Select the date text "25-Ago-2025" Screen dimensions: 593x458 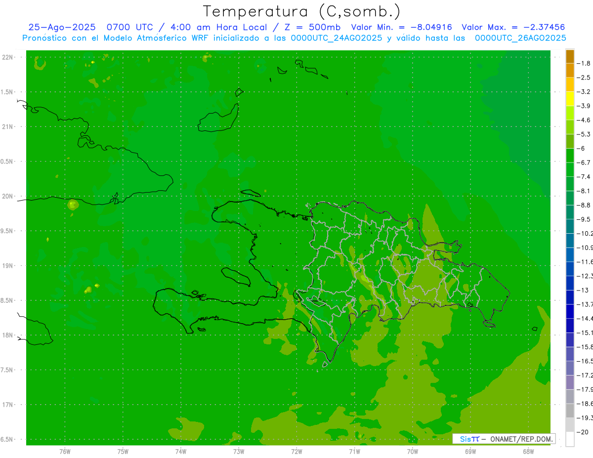pyautogui.click(x=61, y=27)
